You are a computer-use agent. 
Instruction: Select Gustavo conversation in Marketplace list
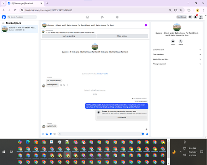[x=19, y=29]
